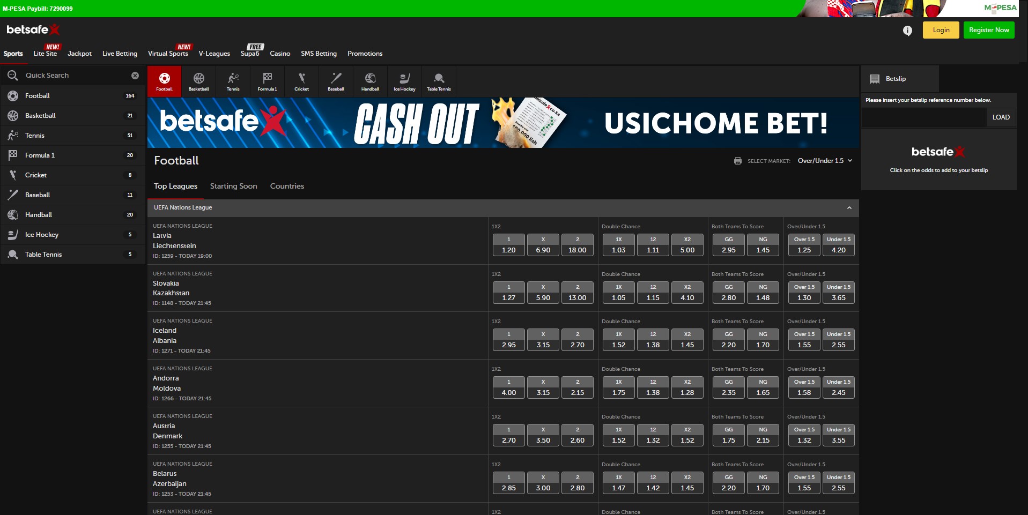
Task: Collapse the UEFA Nations League section
Action: click(849, 208)
